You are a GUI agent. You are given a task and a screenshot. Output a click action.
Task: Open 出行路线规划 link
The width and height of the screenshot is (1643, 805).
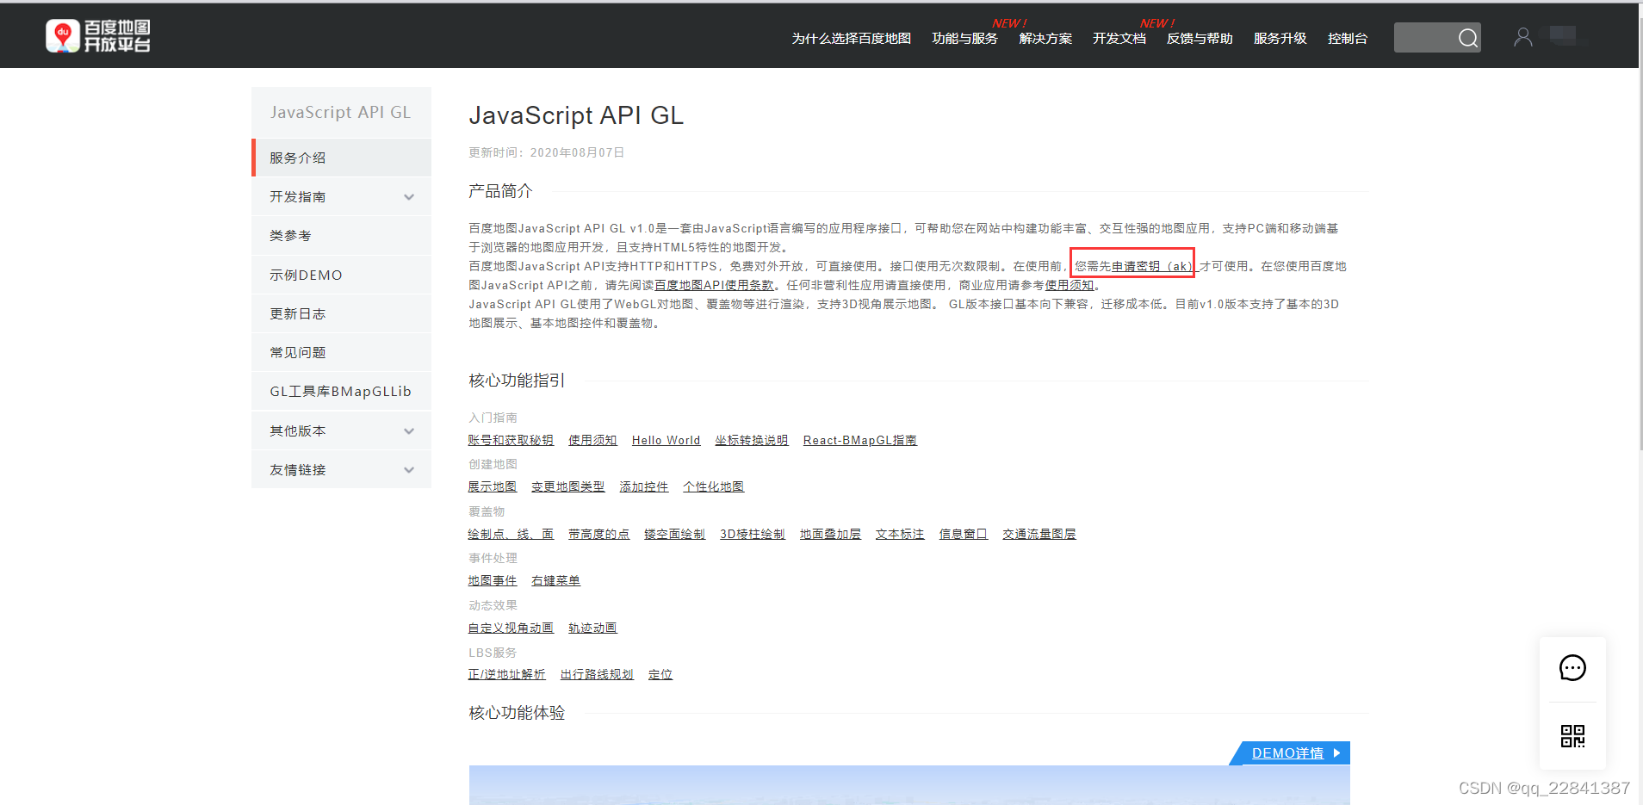click(597, 674)
